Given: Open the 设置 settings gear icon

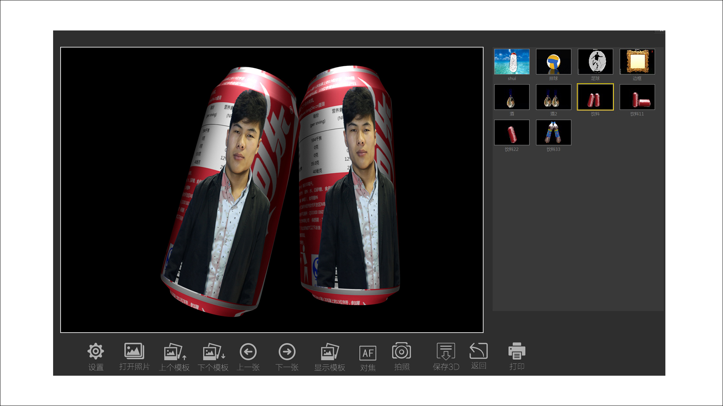Looking at the screenshot, I should 96,351.
